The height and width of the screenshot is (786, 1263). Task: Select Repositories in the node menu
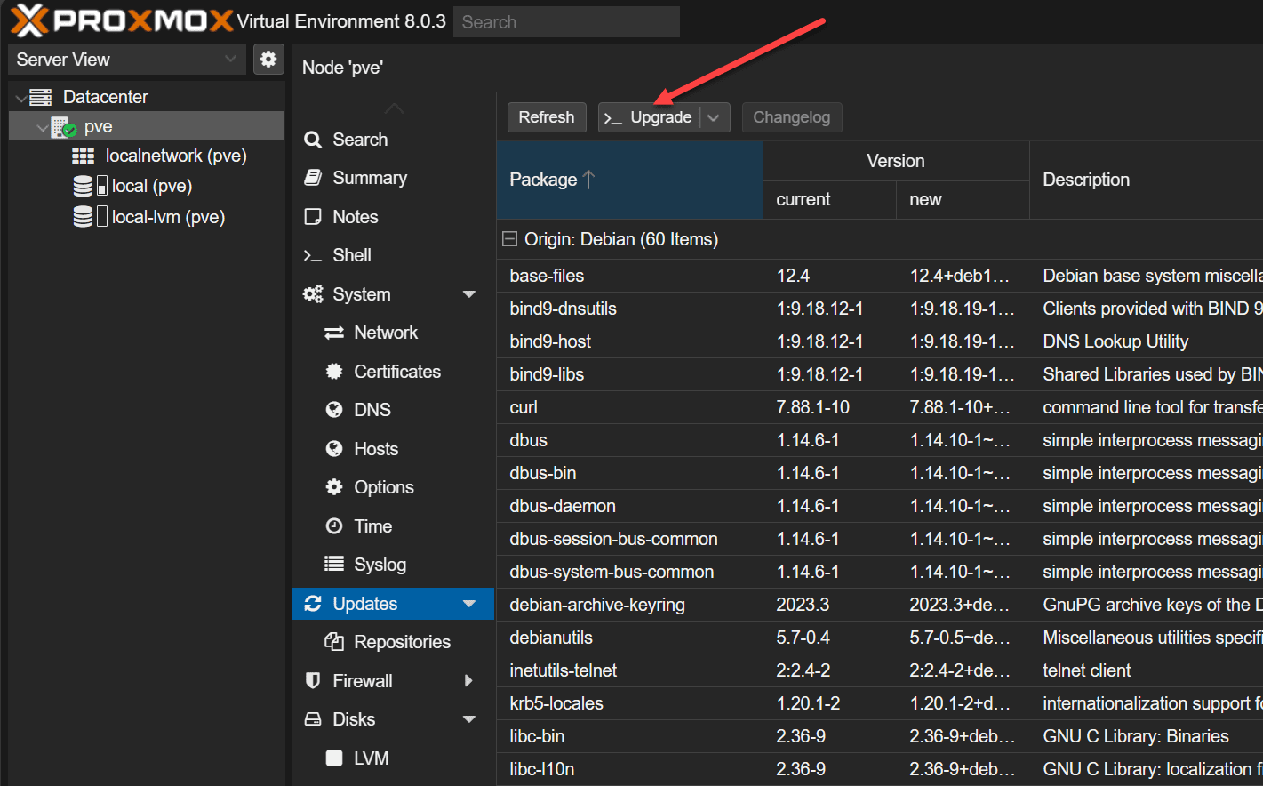402,642
